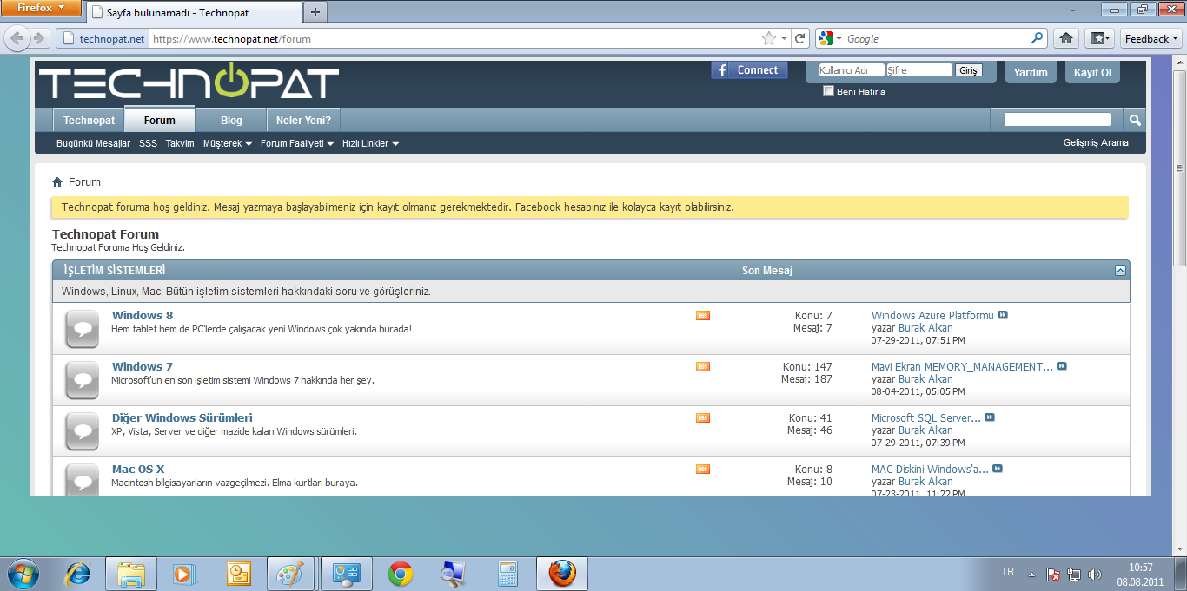Image resolution: width=1187 pixels, height=591 pixels.
Task: Click Google search magnifier in browser search box
Action: pos(1038,38)
